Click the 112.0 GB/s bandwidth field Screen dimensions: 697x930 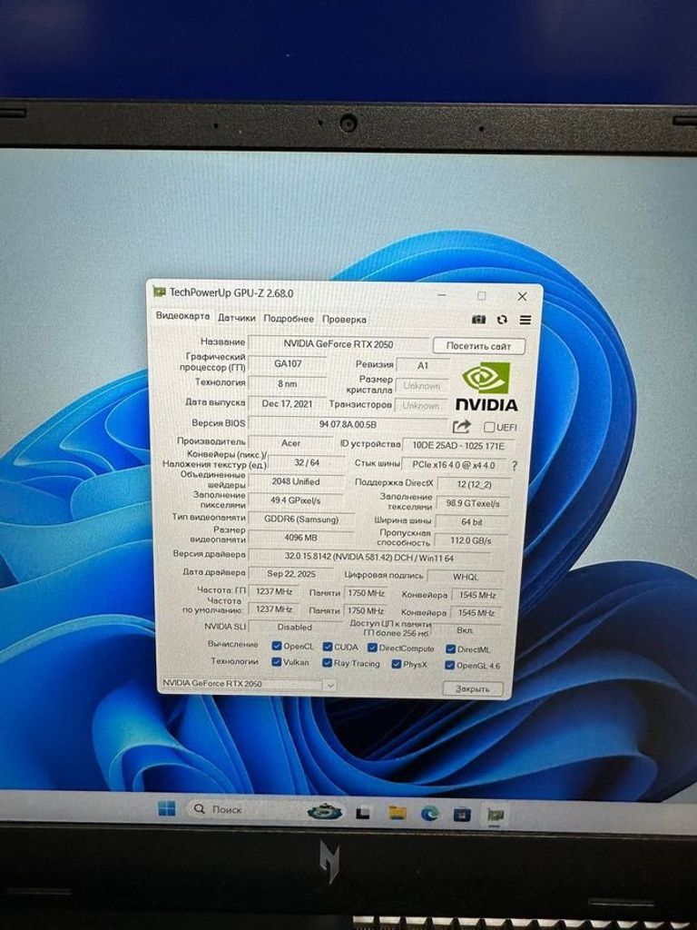tap(471, 540)
